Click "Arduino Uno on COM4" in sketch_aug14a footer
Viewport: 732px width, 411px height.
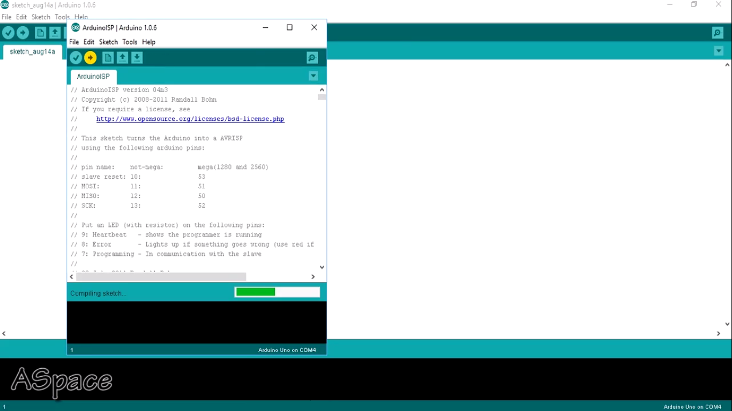click(693, 407)
